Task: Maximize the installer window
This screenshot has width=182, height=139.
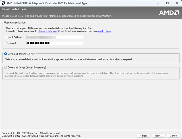Action: (x=167, y=3)
